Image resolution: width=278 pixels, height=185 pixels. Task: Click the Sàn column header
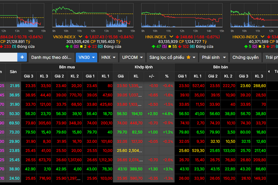[x=13, y=72]
